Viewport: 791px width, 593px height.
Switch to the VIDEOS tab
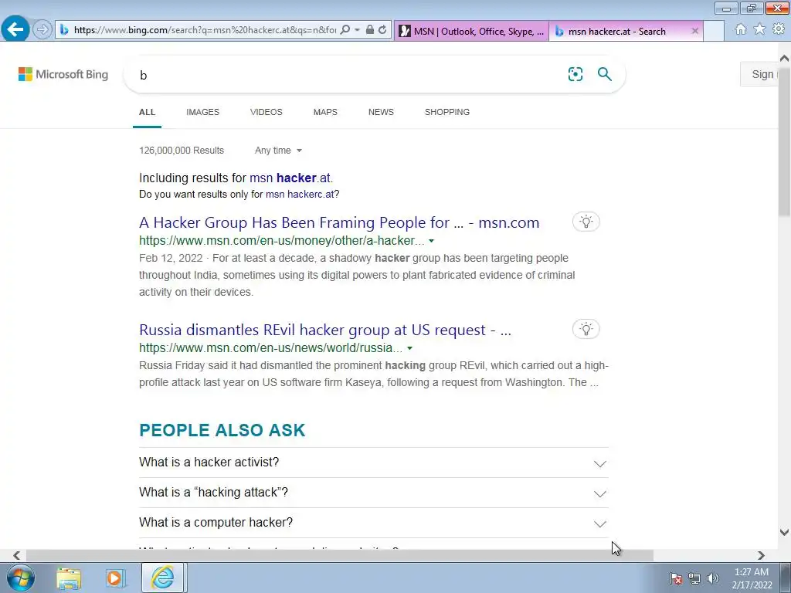(x=266, y=112)
